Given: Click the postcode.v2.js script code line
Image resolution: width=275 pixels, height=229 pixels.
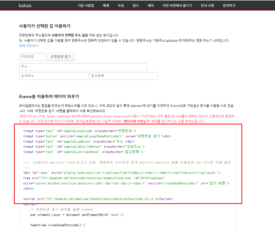Looking at the screenshot, I should 98,199.
